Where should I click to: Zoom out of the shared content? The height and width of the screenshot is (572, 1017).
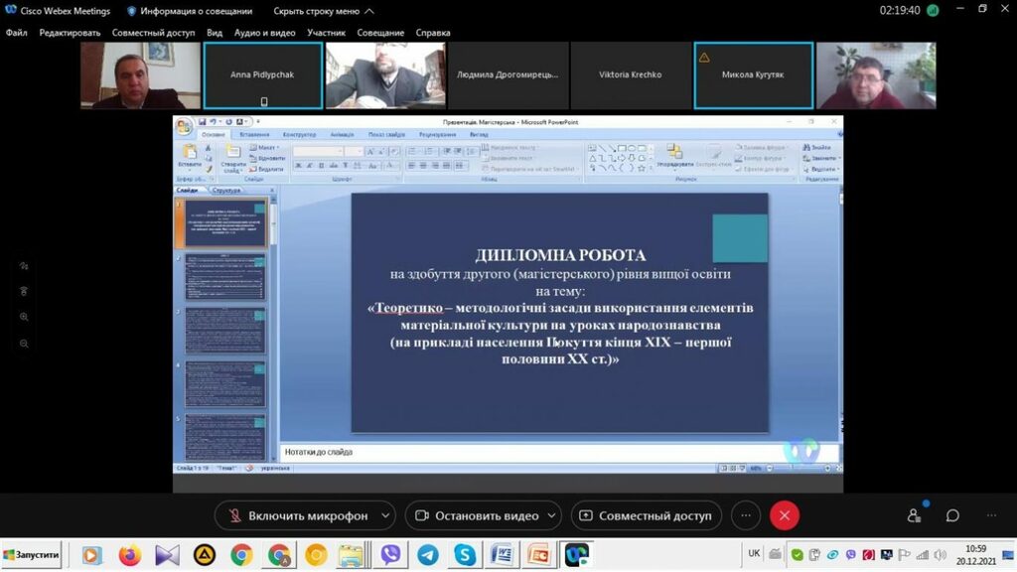(x=24, y=344)
